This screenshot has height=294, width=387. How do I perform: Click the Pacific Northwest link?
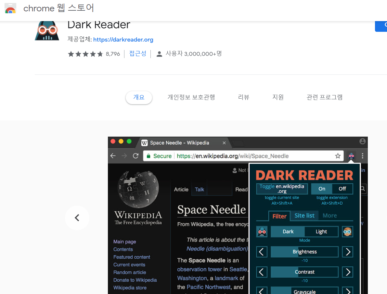pos(209,287)
